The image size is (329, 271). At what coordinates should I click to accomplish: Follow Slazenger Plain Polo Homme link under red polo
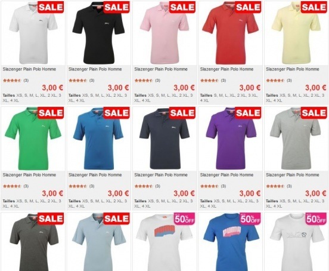point(226,69)
